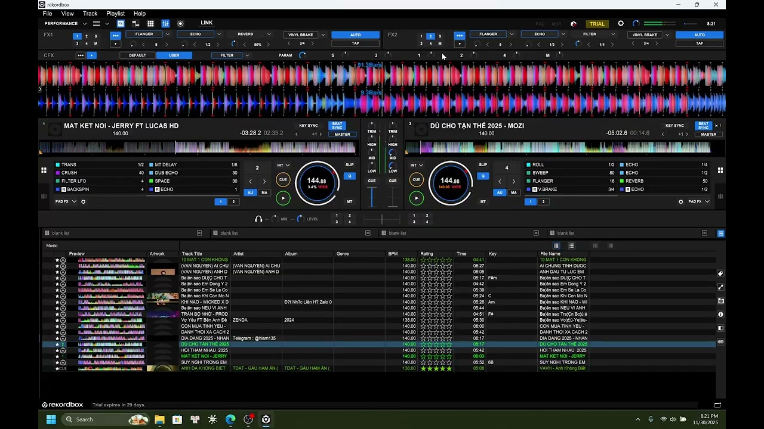Toggle the mixer panel icon in toolbar
The image size is (764, 429).
tap(165, 24)
